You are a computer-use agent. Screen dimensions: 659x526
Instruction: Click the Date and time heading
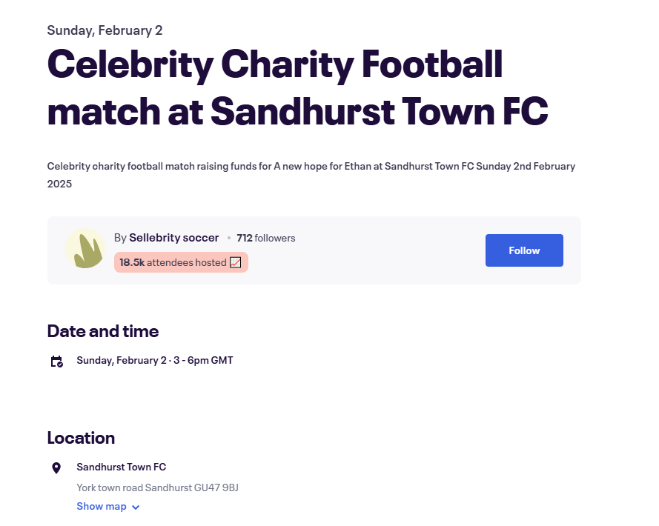(103, 331)
